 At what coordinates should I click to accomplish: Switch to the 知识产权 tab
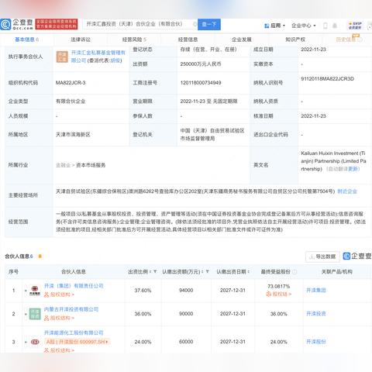(x=295, y=40)
